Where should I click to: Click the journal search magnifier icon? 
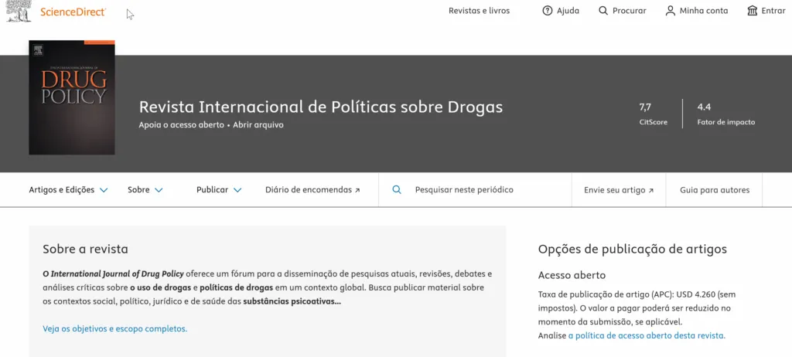click(x=397, y=190)
